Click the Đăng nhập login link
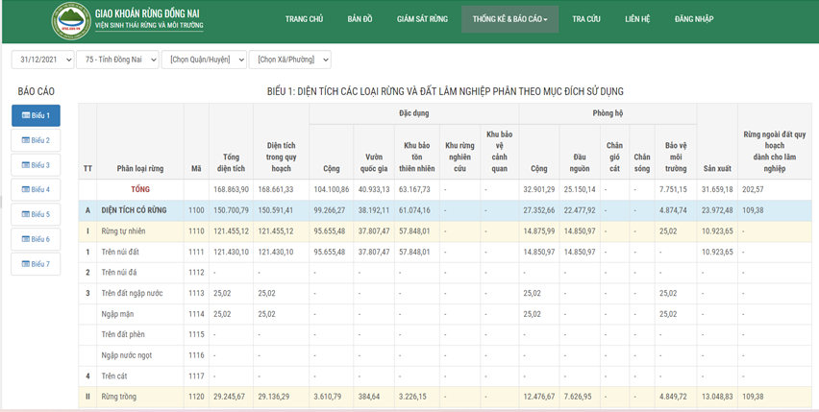 695,19
